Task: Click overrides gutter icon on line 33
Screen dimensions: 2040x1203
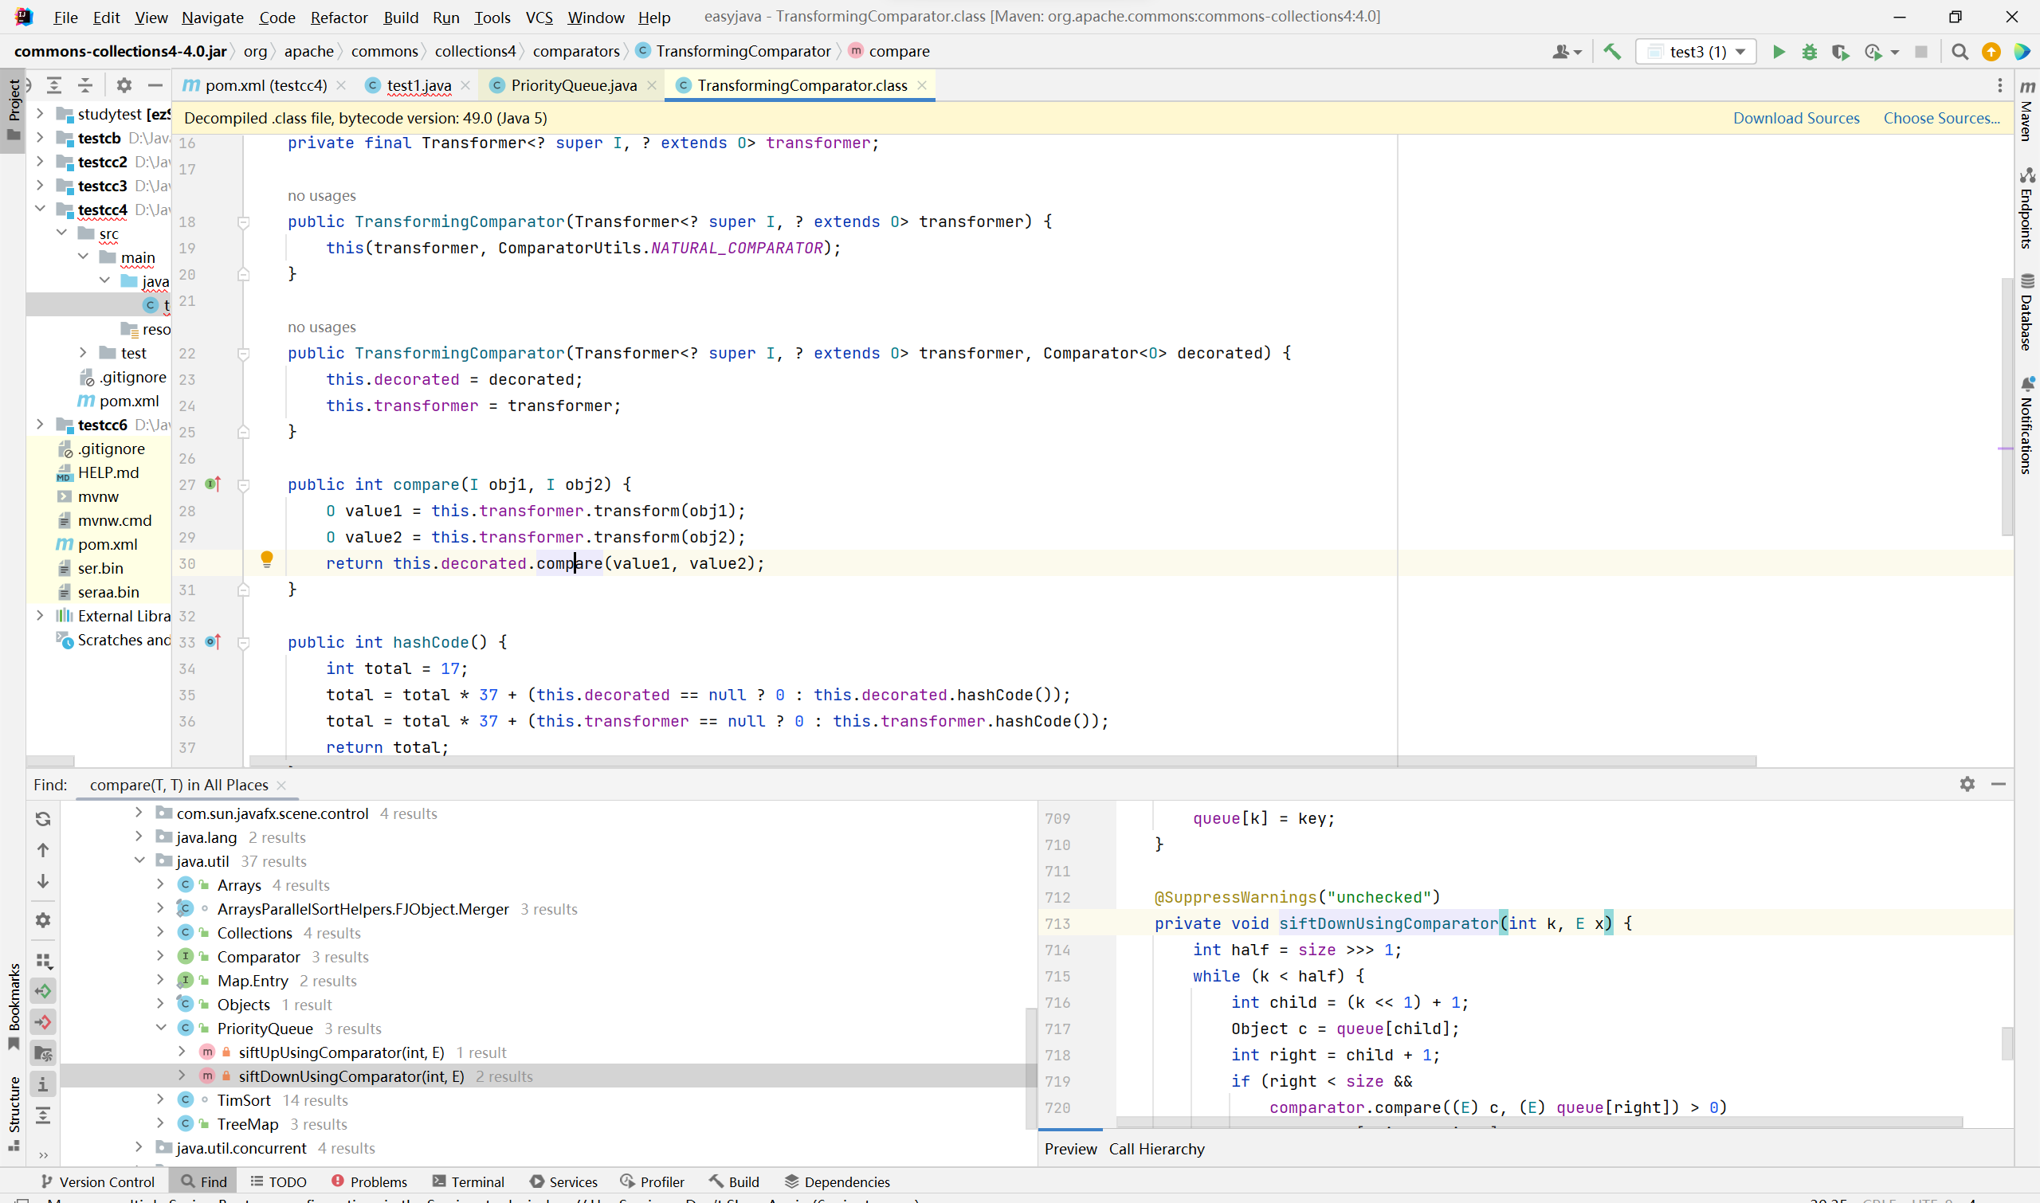Action: [x=214, y=641]
